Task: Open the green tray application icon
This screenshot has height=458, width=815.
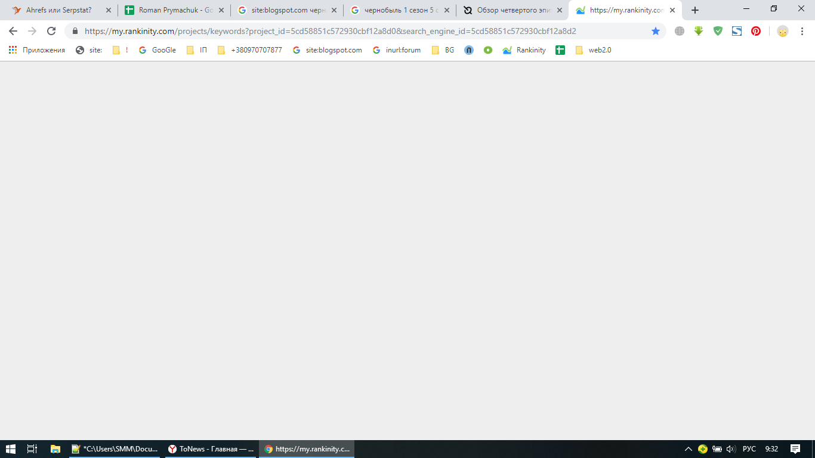Action: (703, 449)
